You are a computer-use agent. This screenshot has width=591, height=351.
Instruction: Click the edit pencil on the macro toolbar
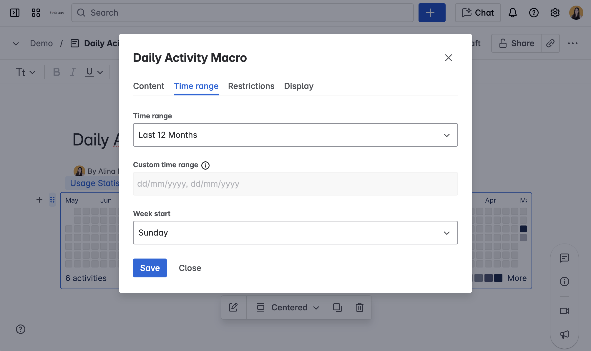(x=233, y=307)
